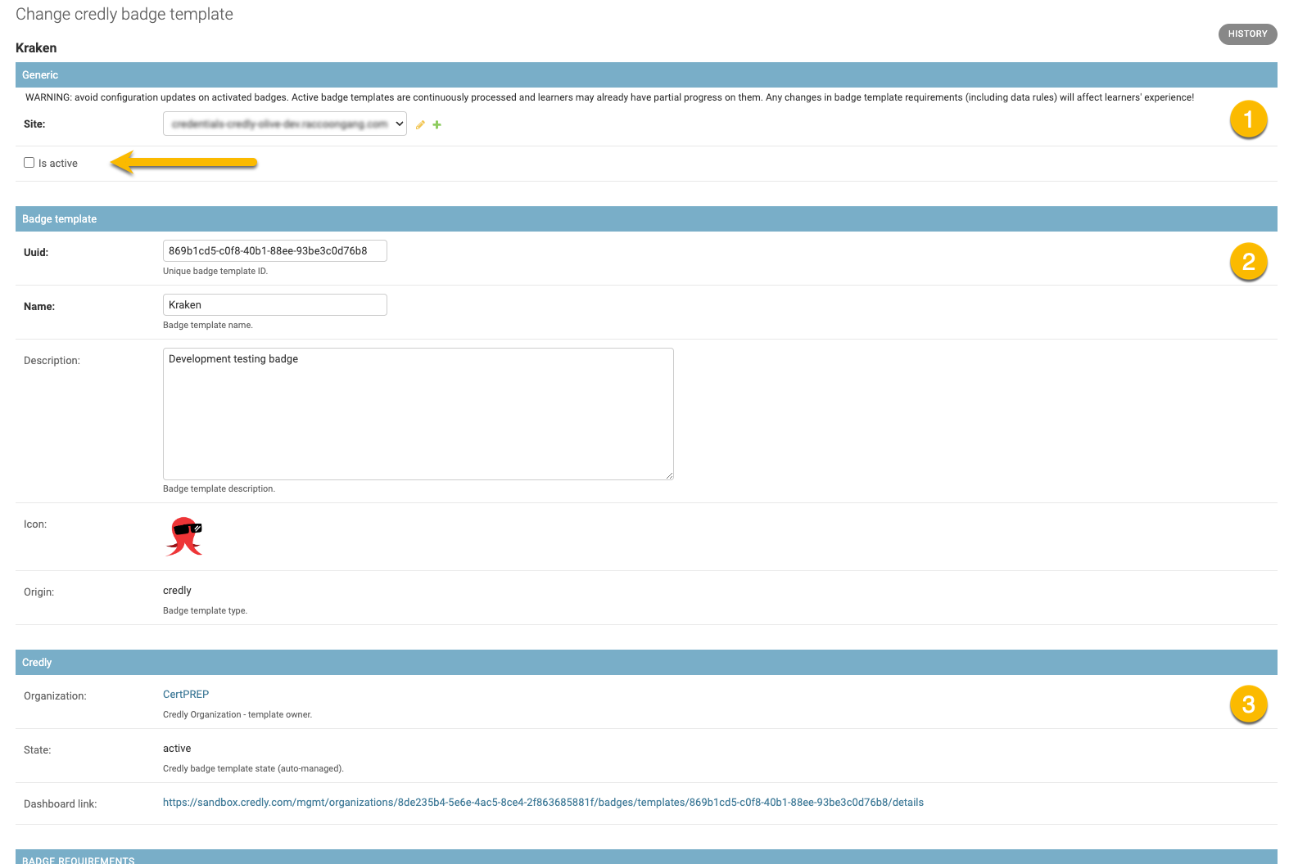Click the Credly section header
The image size is (1298, 864).
37,663
